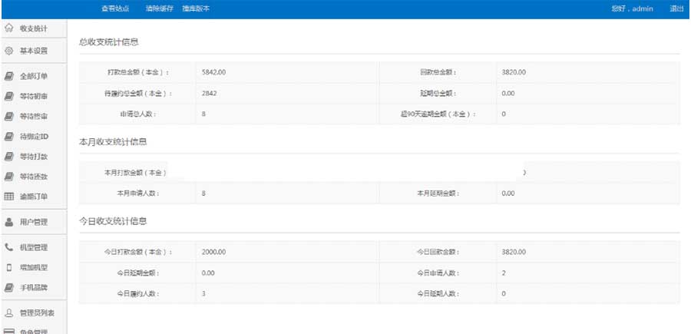Click the person icon for 用户管理
The image size is (691, 334).
point(9,222)
